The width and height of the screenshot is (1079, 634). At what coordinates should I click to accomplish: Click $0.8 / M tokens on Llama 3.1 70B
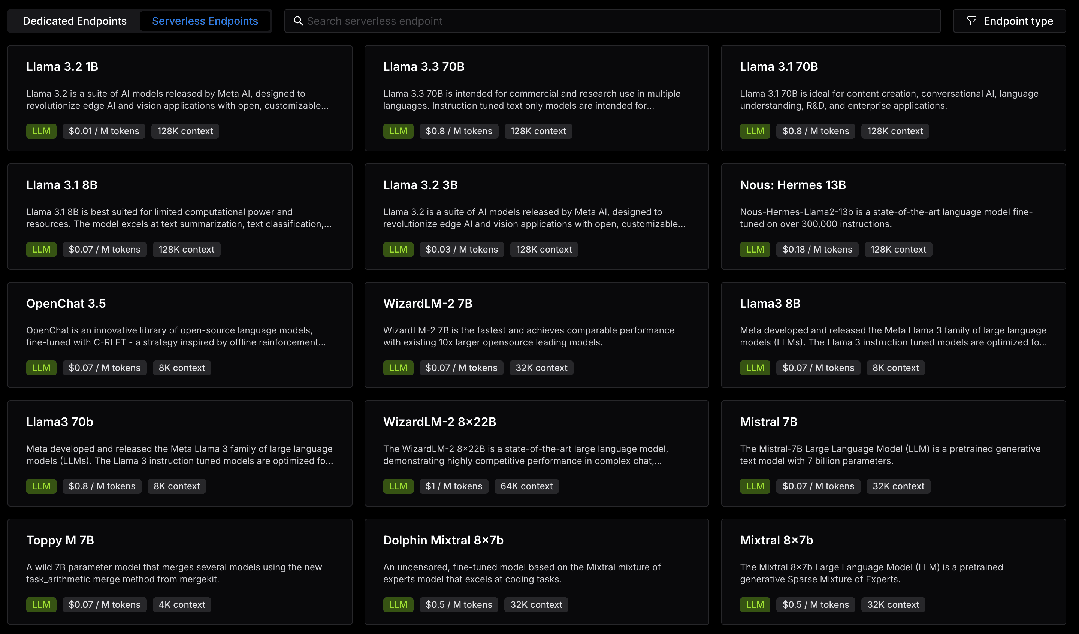tap(815, 131)
